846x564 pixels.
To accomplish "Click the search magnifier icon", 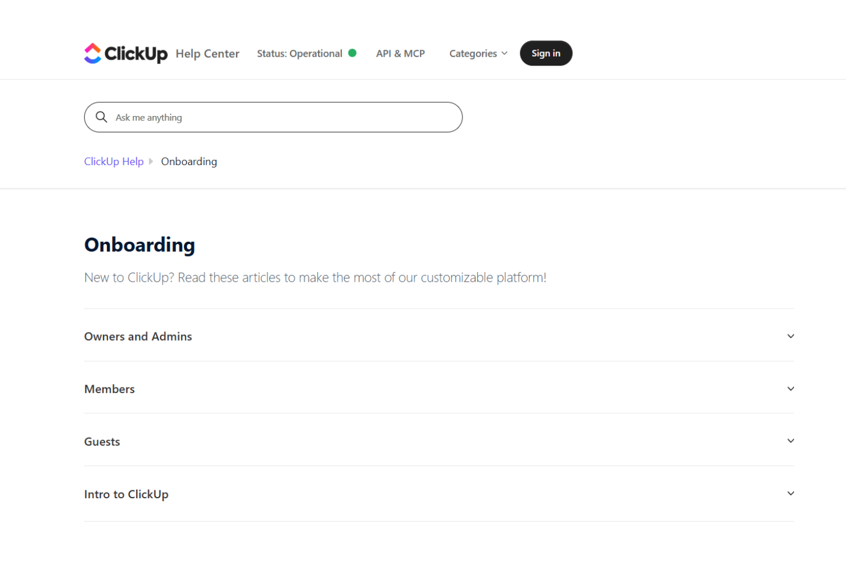I will (x=102, y=117).
